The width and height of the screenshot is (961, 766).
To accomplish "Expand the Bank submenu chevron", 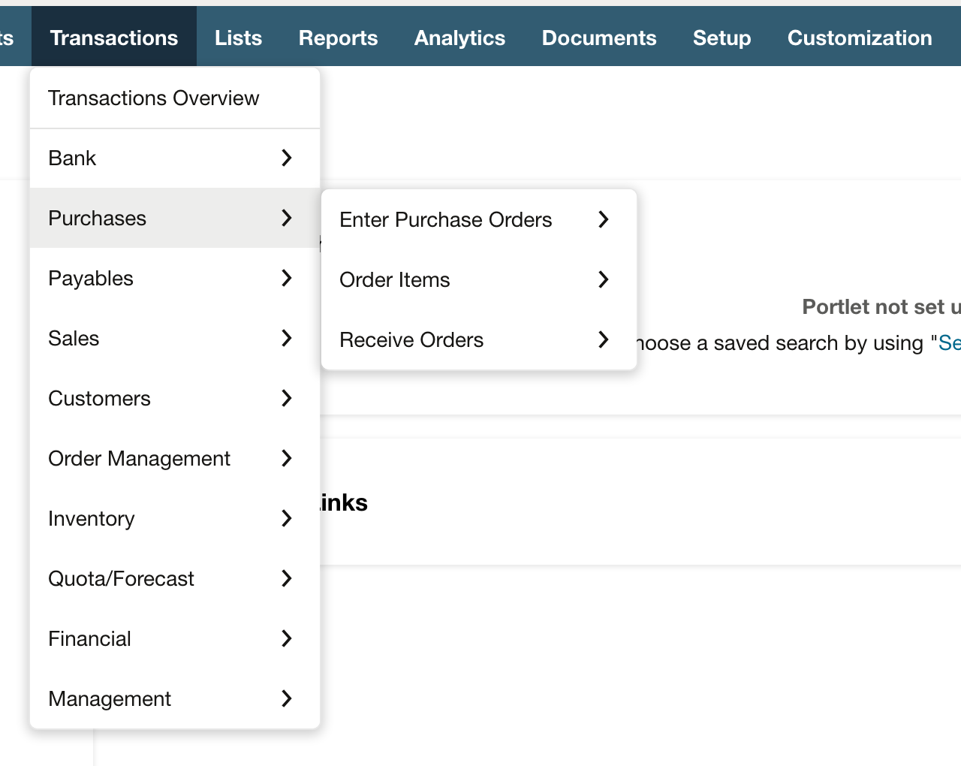I will (x=286, y=158).
